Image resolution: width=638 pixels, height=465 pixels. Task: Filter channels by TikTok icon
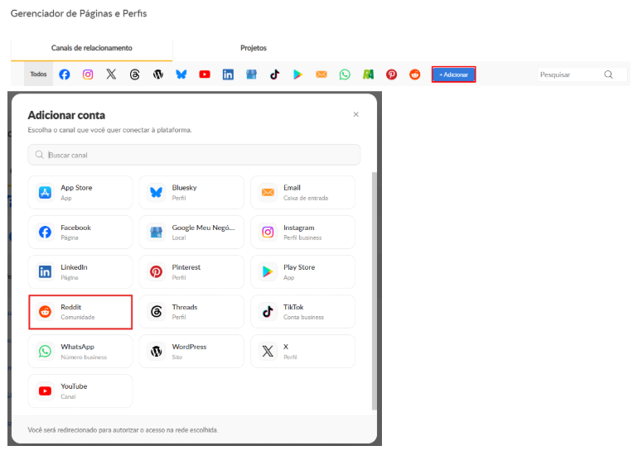click(x=274, y=74)
